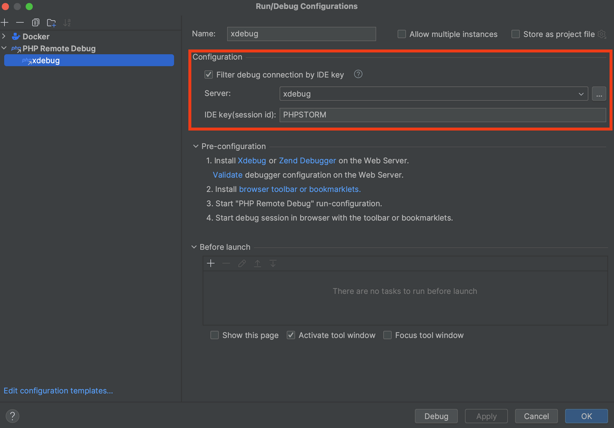Enable Show this page checkbox
Viewport: 614px width, 428px height.
[x=214, y=335]
